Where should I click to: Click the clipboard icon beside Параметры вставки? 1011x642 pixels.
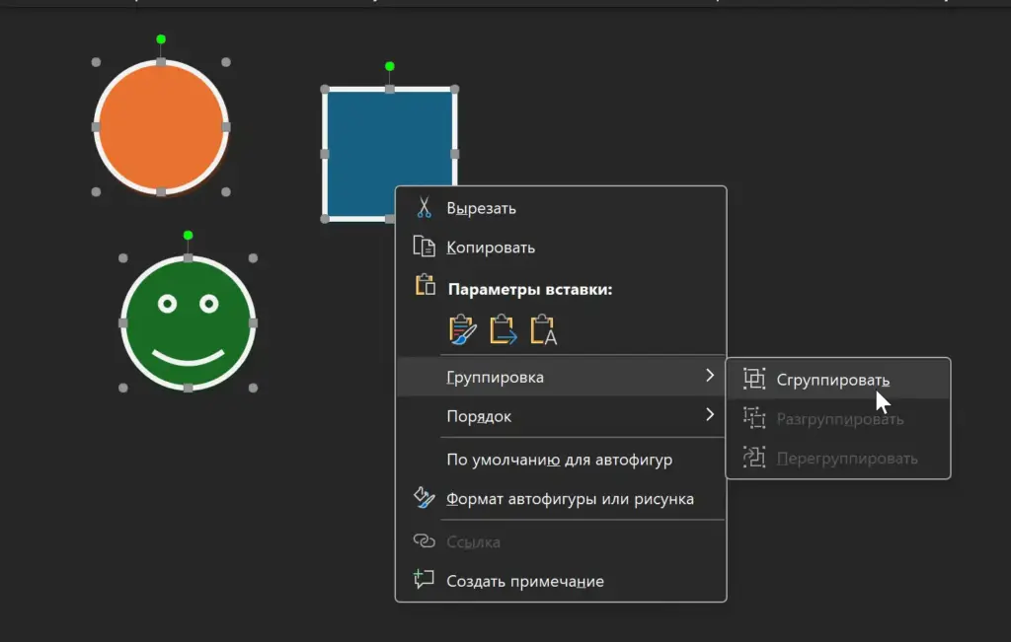pos(425,285)
